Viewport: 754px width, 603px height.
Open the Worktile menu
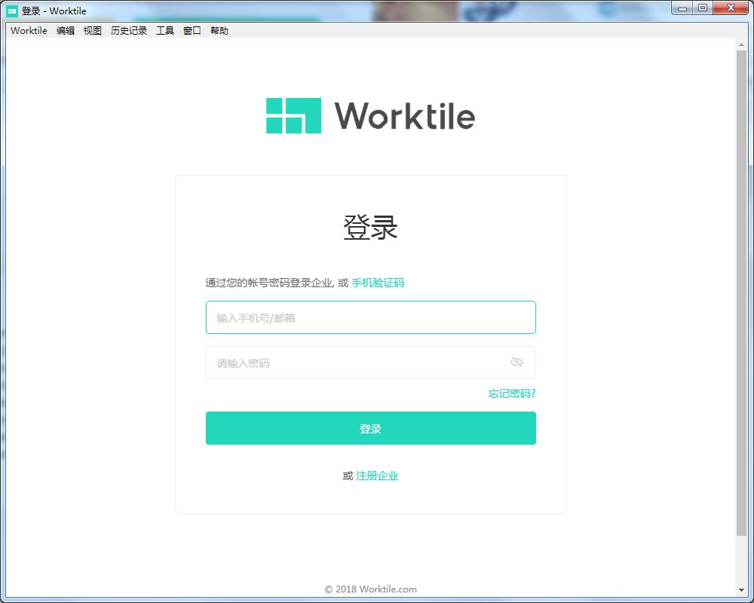point(29,31)
